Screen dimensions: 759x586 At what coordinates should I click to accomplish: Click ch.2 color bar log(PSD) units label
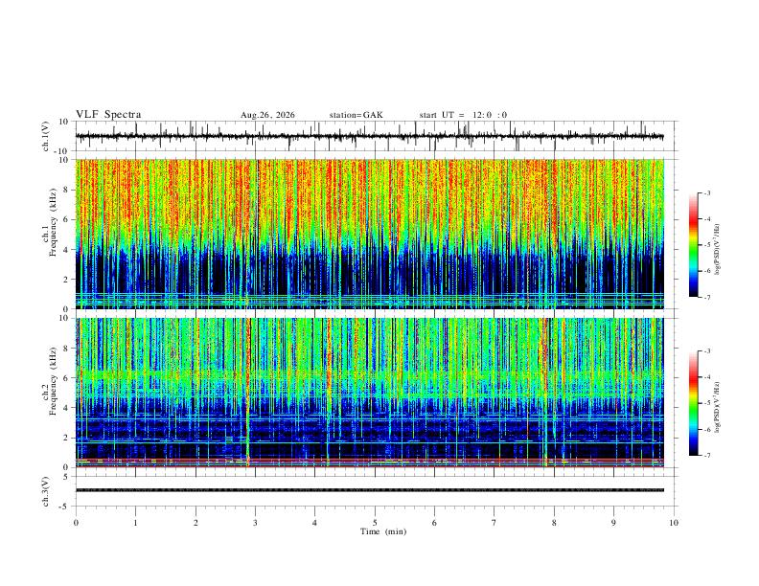coord(717,408)
